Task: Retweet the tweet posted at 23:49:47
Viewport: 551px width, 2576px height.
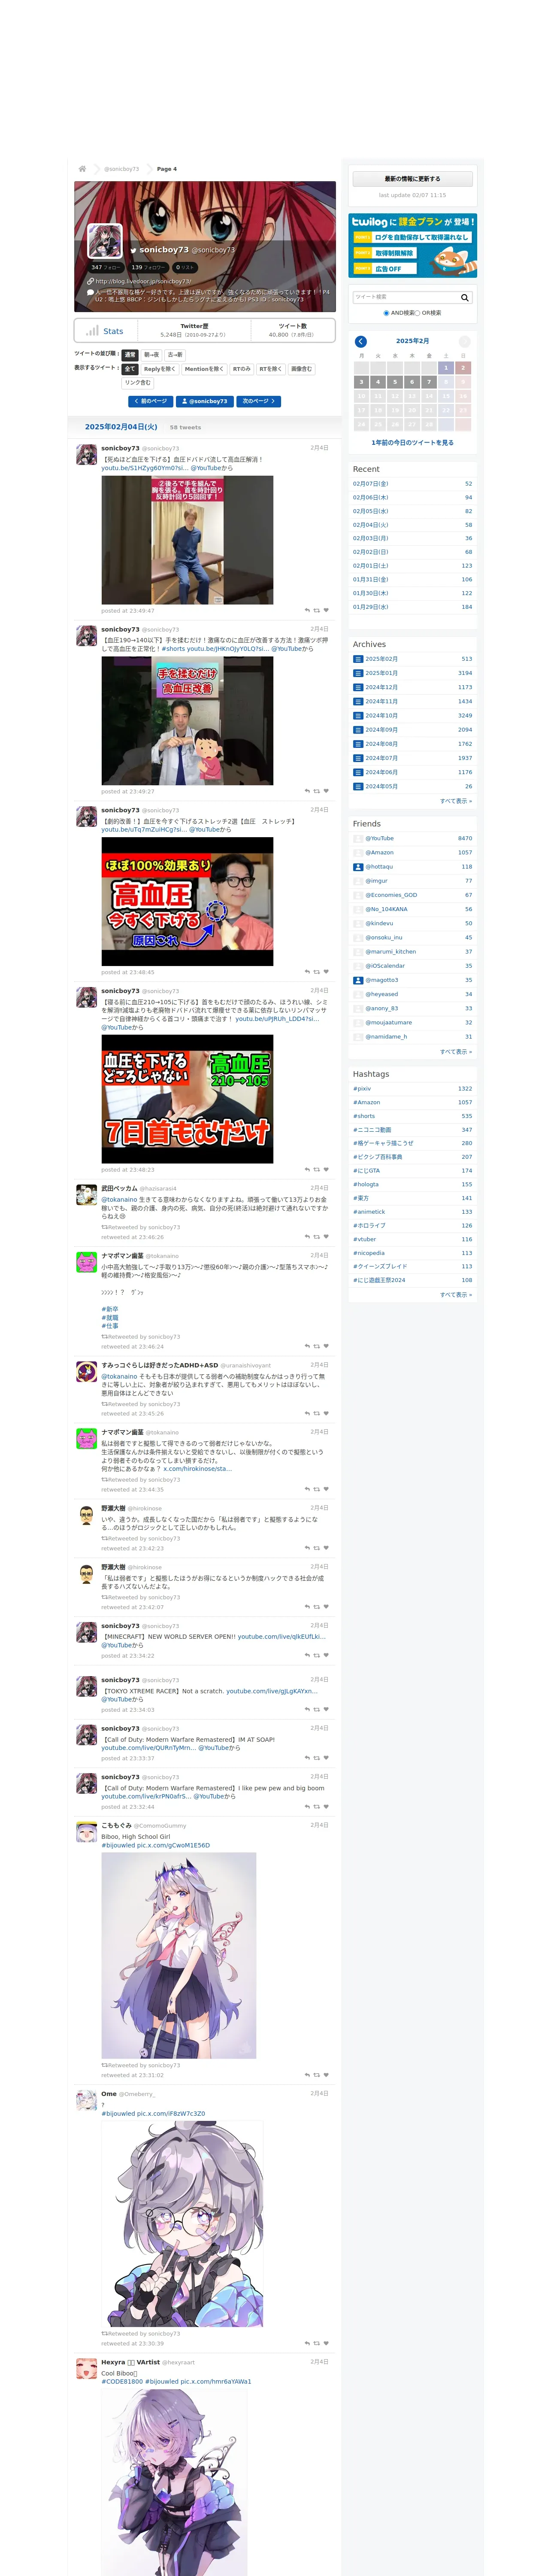Action: pyautogui.click(x=317, y=610)
